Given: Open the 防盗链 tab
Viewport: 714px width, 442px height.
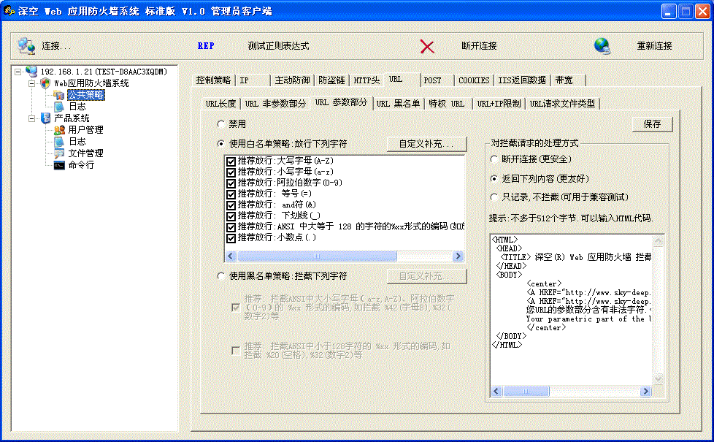Looking at the screenshot, I should [x=331, y=80].
